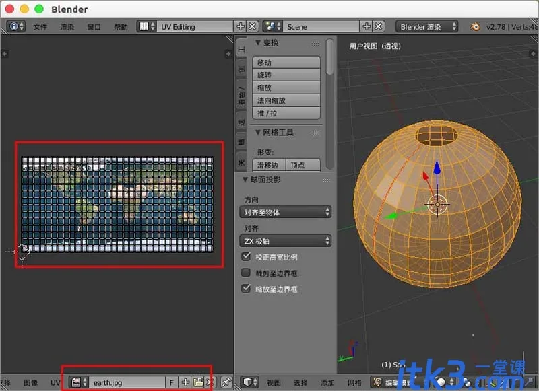Expand UV editor region with plus at top left
The image size is (539, 391).
pos(5,54)
